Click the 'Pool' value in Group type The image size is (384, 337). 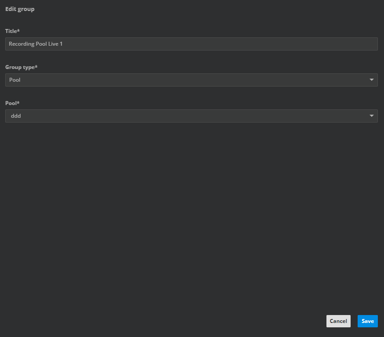tap(15, 80)
